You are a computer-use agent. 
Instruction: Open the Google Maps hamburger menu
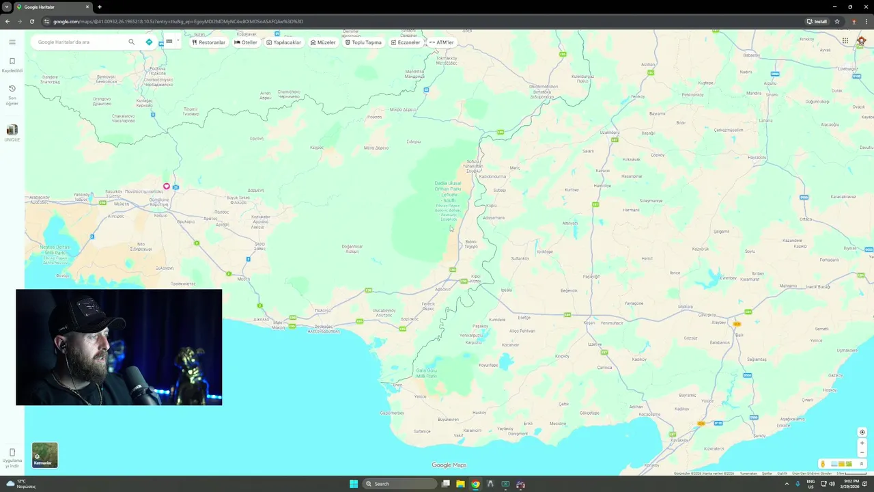click(x=12, y=42)
